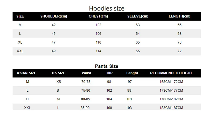Click the SLEEVE(cm) column header
Screen dimensions: 213x120
coord(138,16)
